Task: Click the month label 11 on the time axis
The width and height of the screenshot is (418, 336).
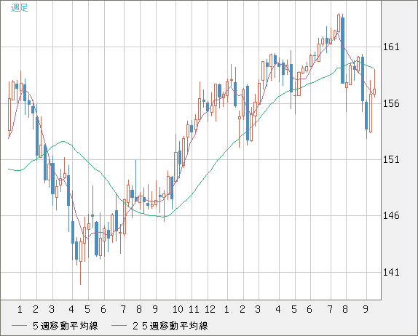Action: (x=194, y=309)
